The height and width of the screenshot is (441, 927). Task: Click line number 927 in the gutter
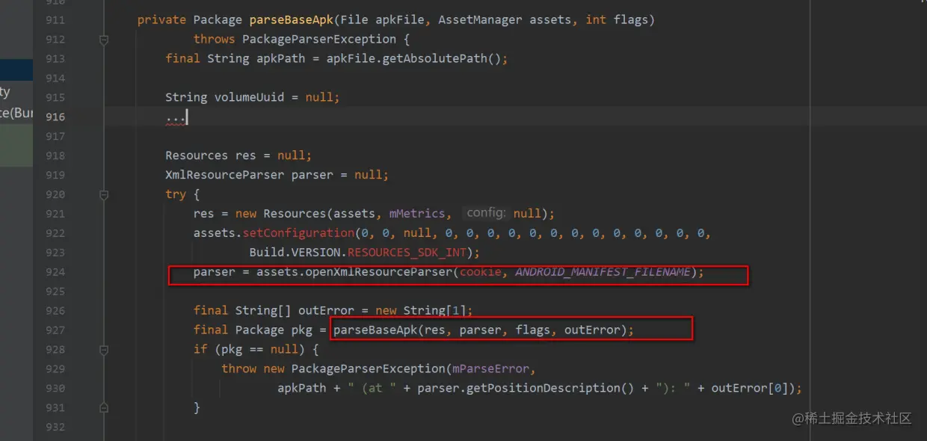pyautogui.click(x=55, y=330)
